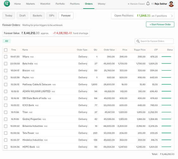178x159 pixels.
Task: Click the Wipro status bar
Action: pos(166,57)
